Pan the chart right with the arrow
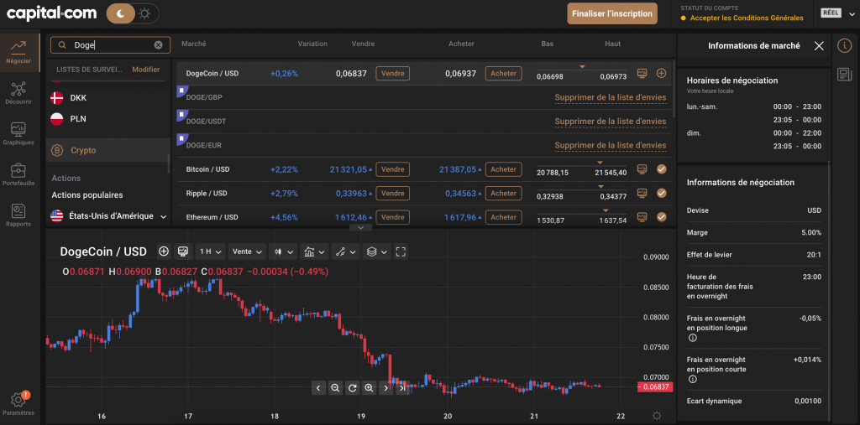This screenshot has height=425, width=860. click(x=386, y=388)
